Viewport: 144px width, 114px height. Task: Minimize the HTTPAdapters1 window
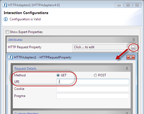point(119,5)
